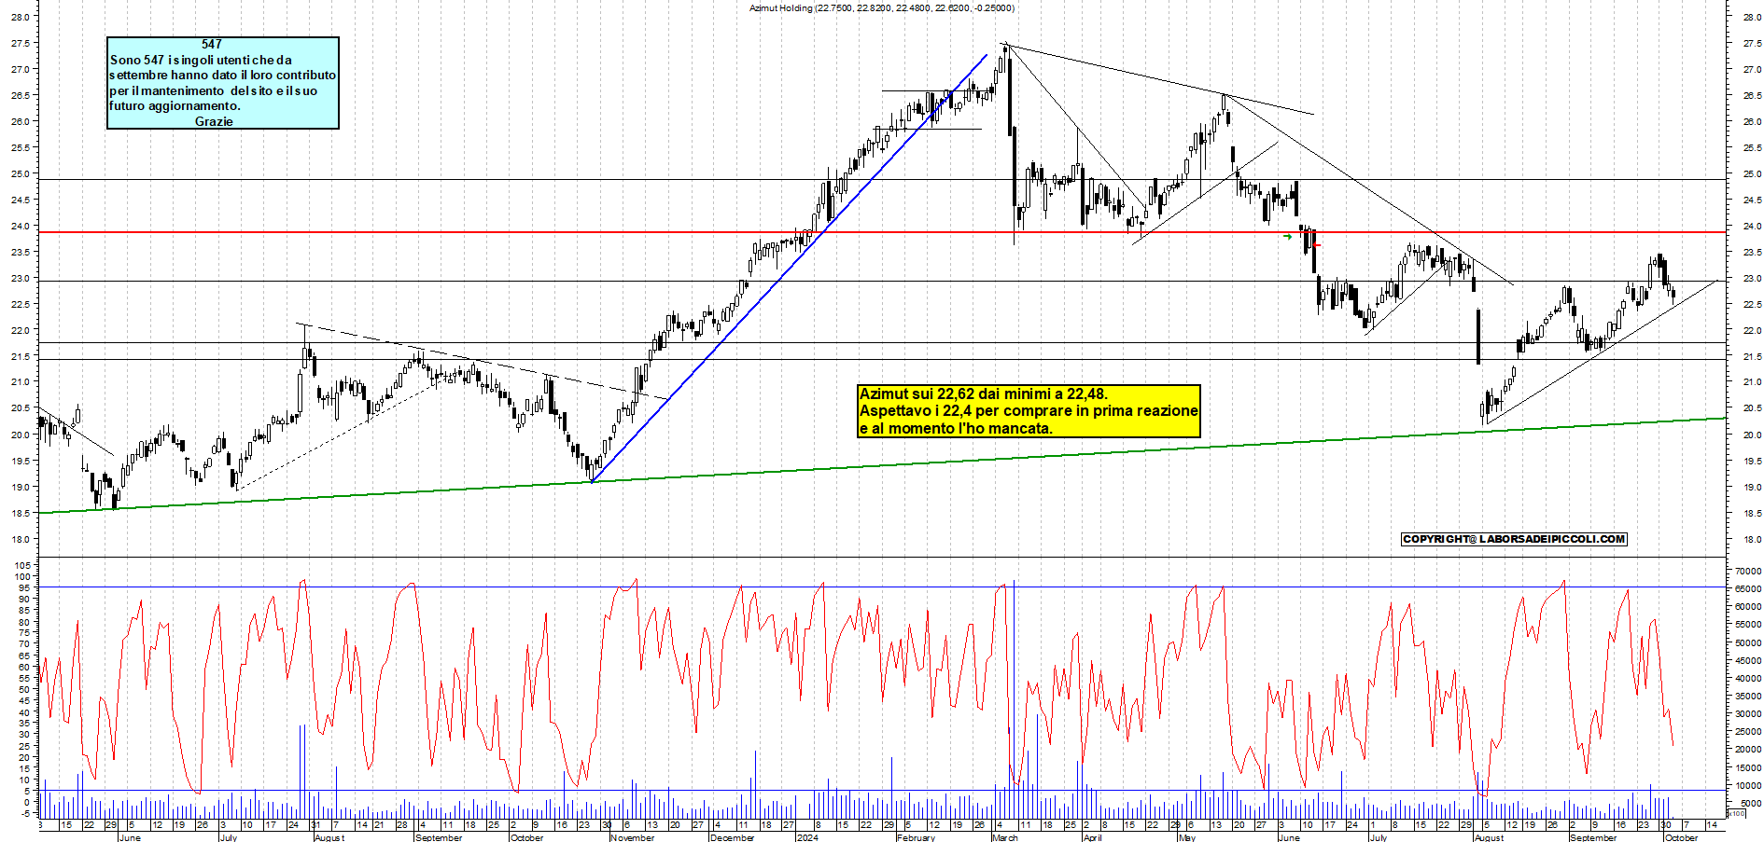1764x842 pixels.
Task: Click the '30000' volume scale value
Action: (1748, 713)
